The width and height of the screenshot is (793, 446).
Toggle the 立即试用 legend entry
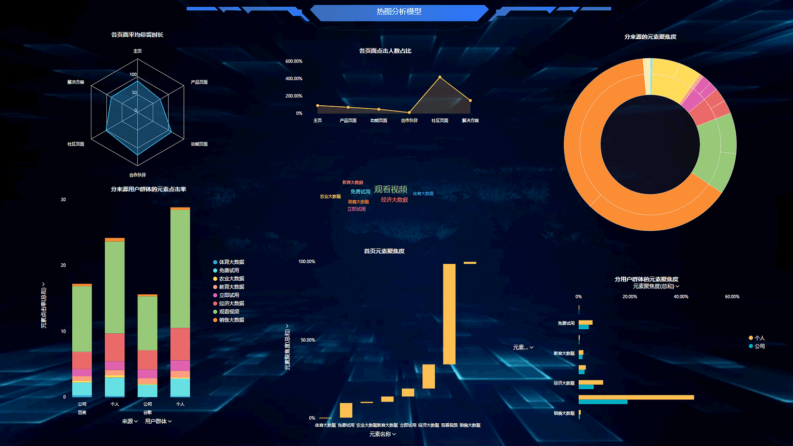click(226, 295)
